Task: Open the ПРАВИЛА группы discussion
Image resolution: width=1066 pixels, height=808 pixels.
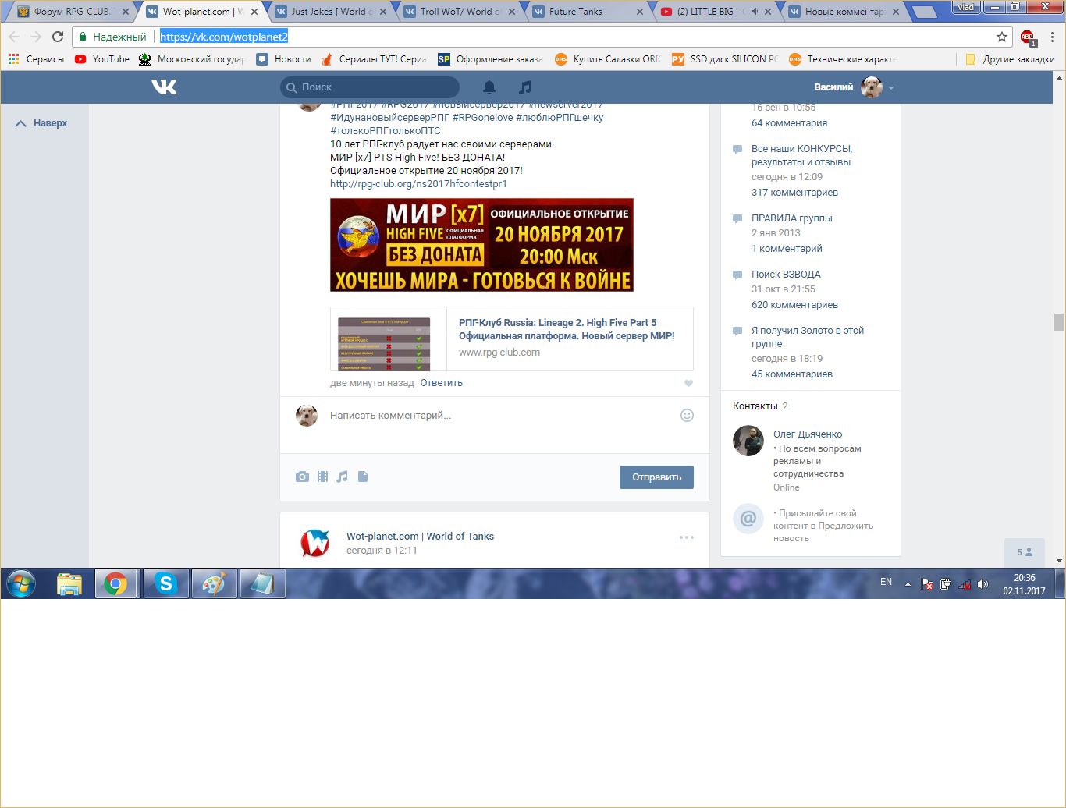Action: click(x=791, y=218)
